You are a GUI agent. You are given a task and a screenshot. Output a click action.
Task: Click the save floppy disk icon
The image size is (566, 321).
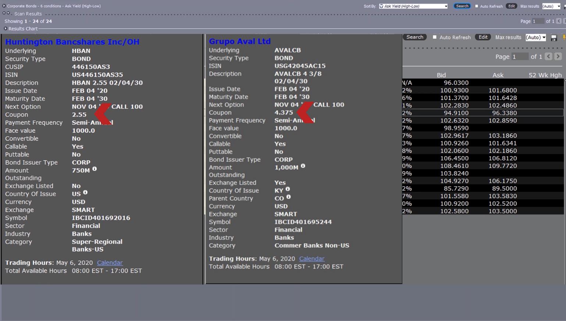pos(554,38)
